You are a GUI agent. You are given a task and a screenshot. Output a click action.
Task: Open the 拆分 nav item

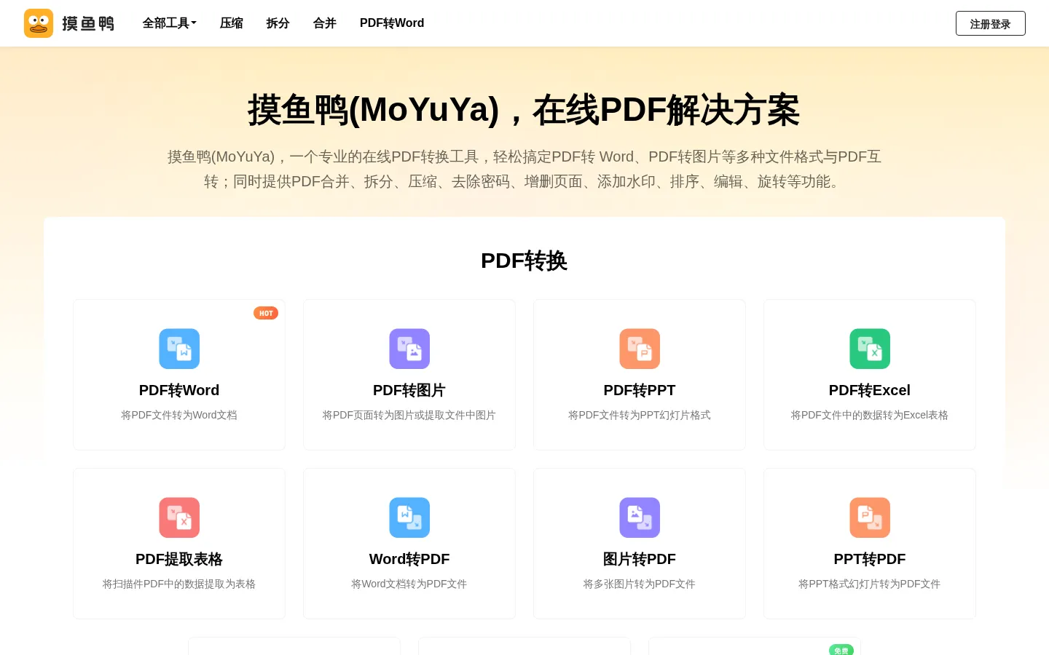click(x=278, y=23)
